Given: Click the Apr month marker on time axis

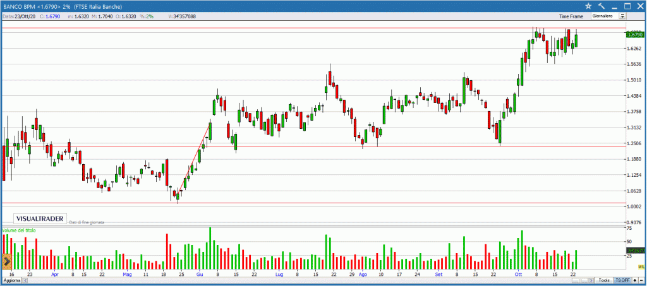Looking at the screenshot, I should point(55,274).
